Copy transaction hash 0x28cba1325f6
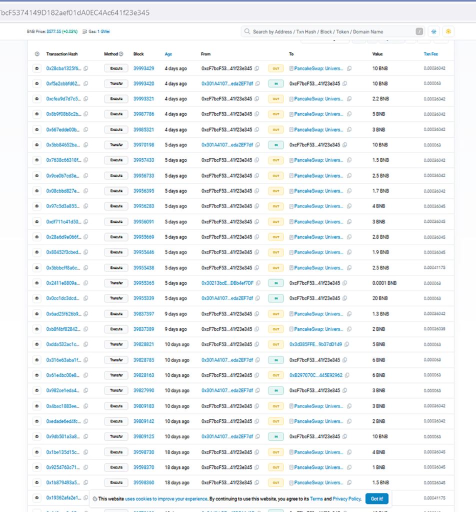 [x=86, y=68]
